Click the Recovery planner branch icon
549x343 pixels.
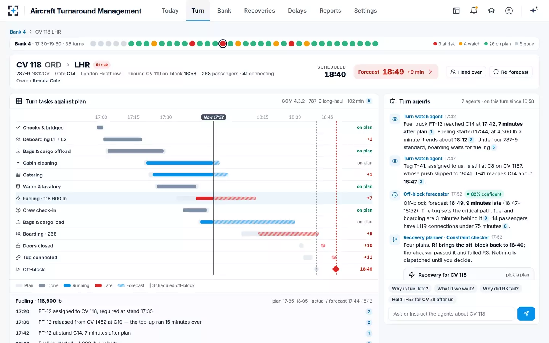point(395,239)
